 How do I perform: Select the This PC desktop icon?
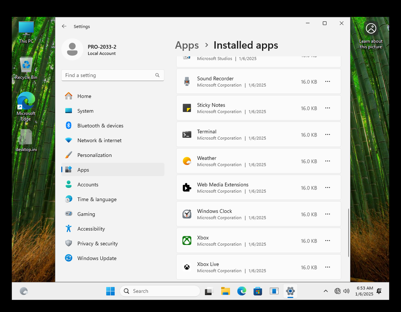pos(26,32)
